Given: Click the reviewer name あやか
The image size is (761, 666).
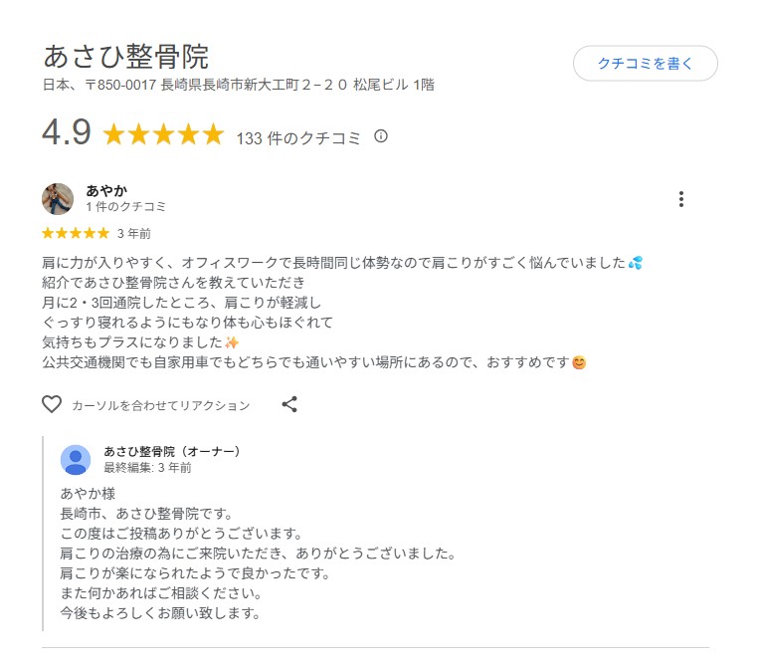Looking at the screenshot, I should pos(106,190).
